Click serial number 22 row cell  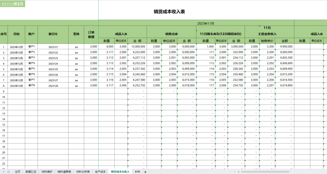[x=4, y=164]
